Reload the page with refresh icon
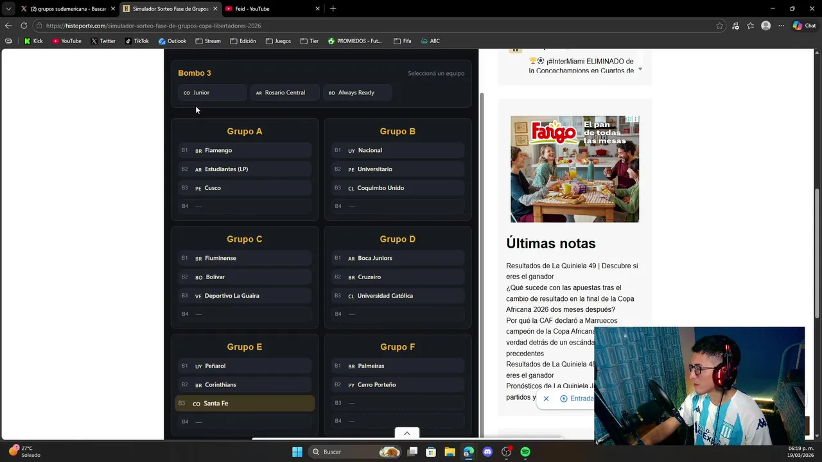Viewport: 822px width, 462px height. tap(24, 26)
